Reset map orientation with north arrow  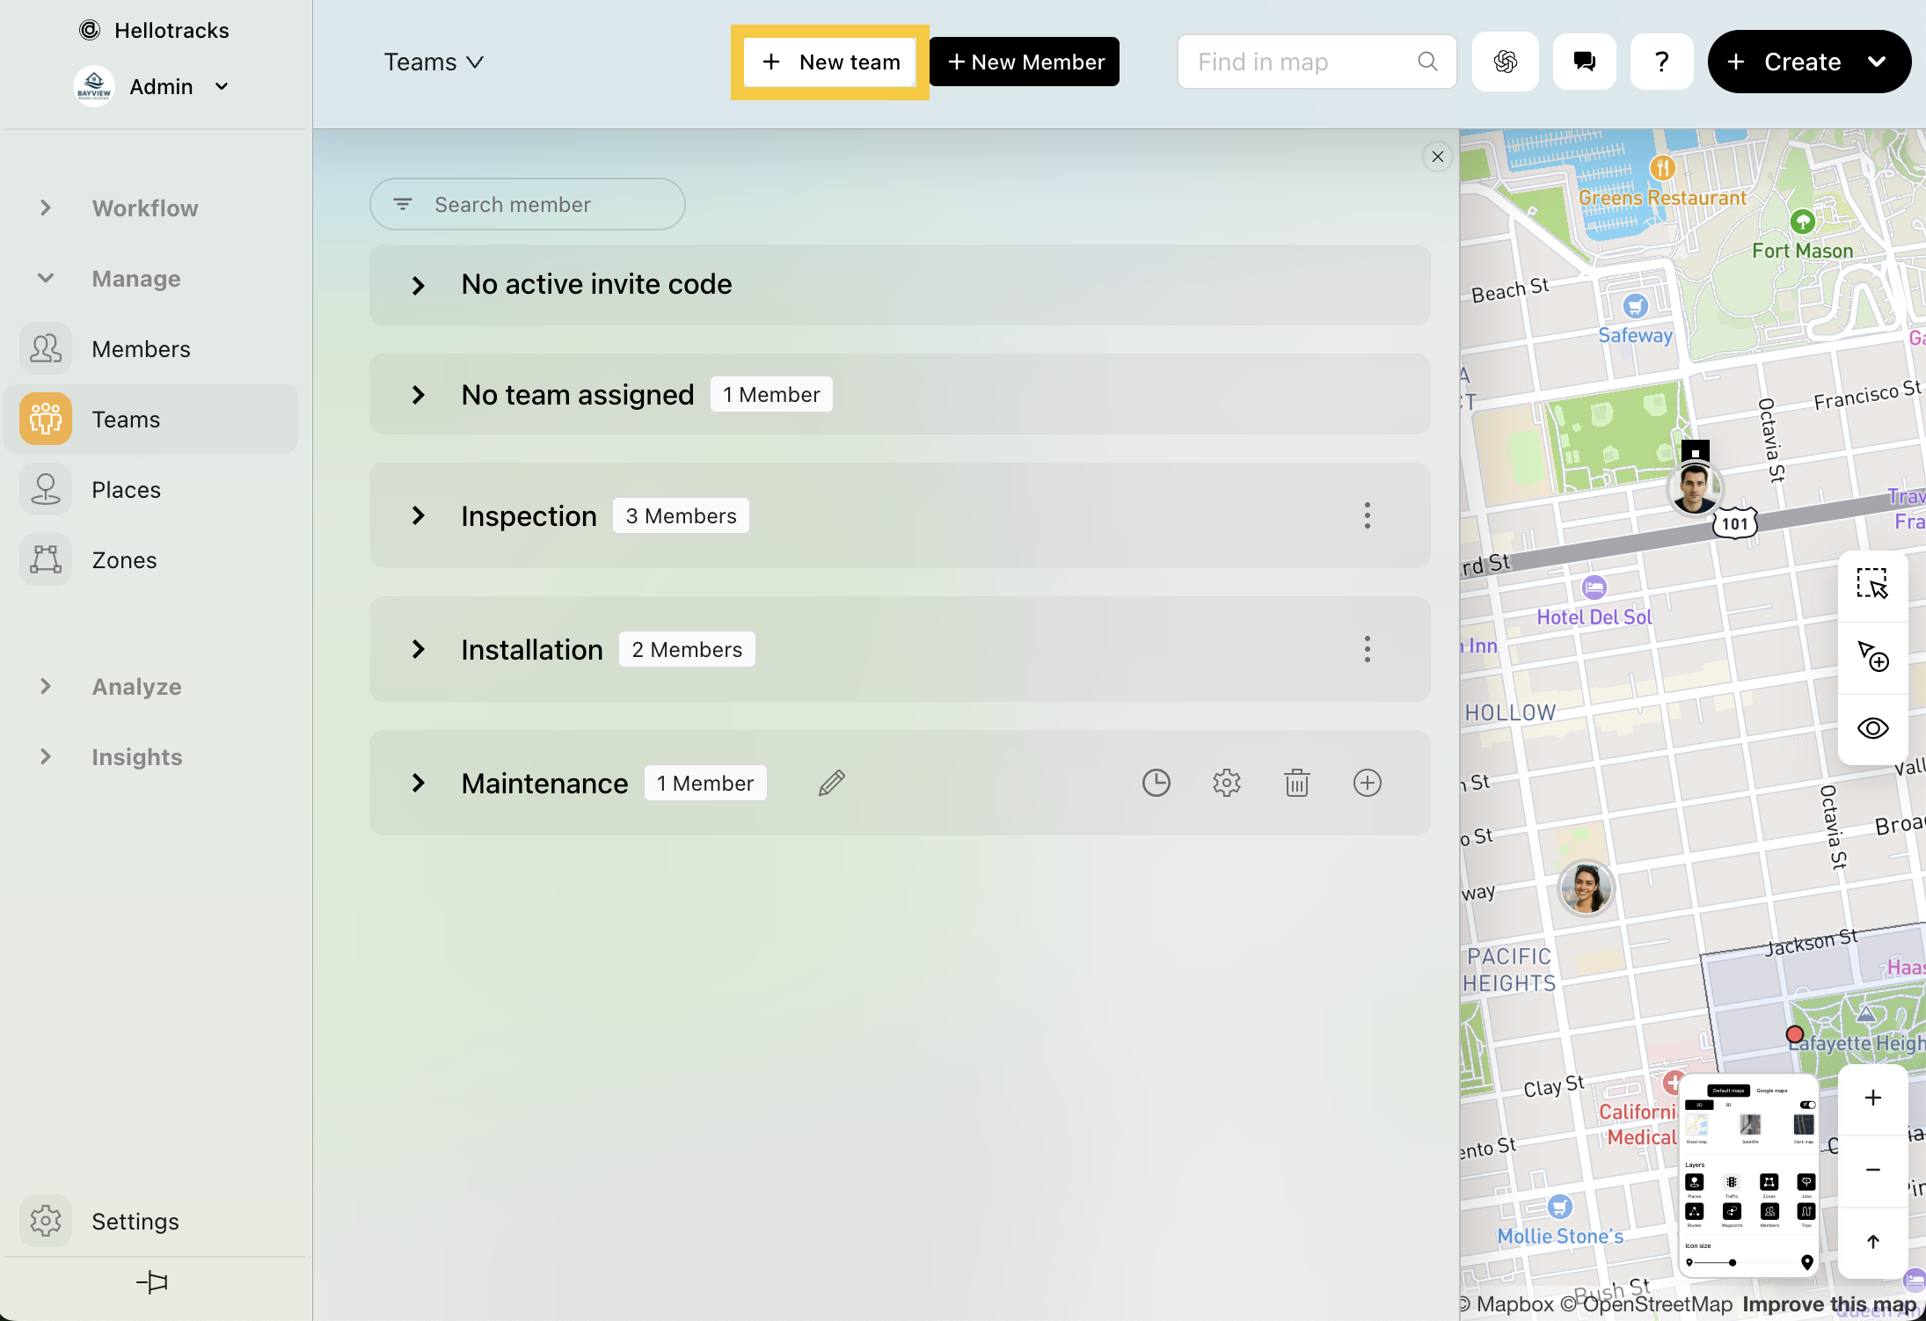coord(1873,1242)
